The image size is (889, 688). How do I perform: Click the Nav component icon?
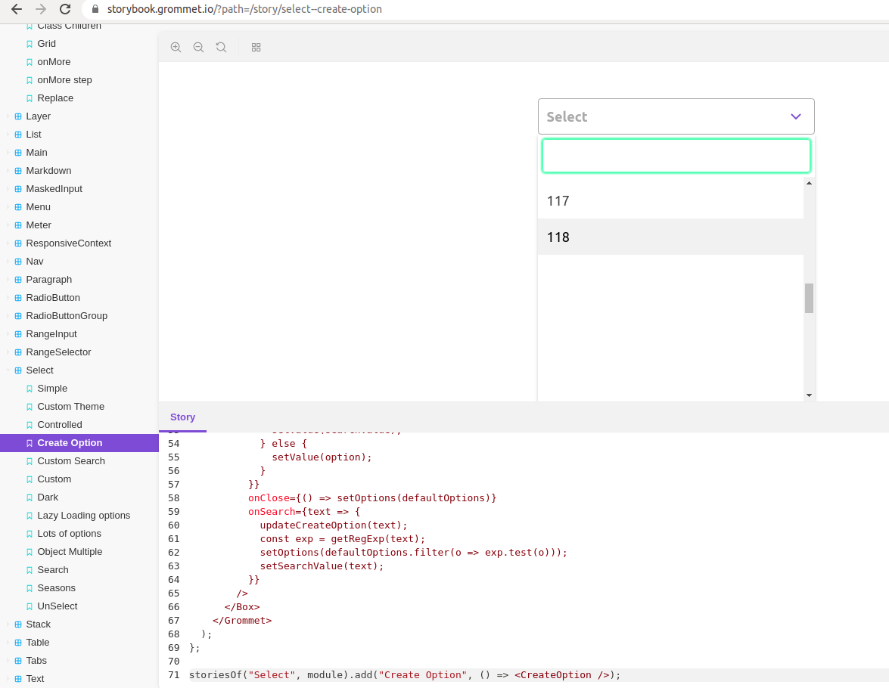coord(18,262)
